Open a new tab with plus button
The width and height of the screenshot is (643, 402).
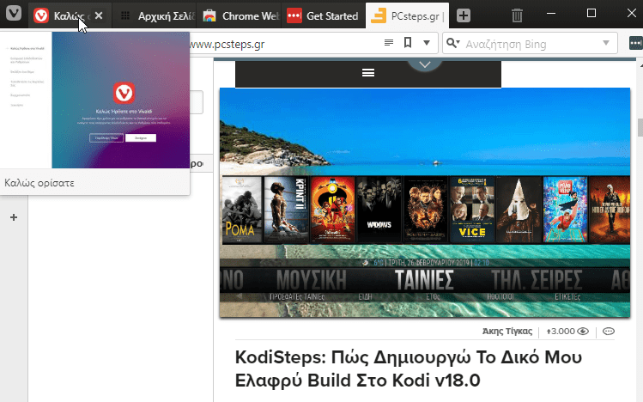tap(464, 15)
